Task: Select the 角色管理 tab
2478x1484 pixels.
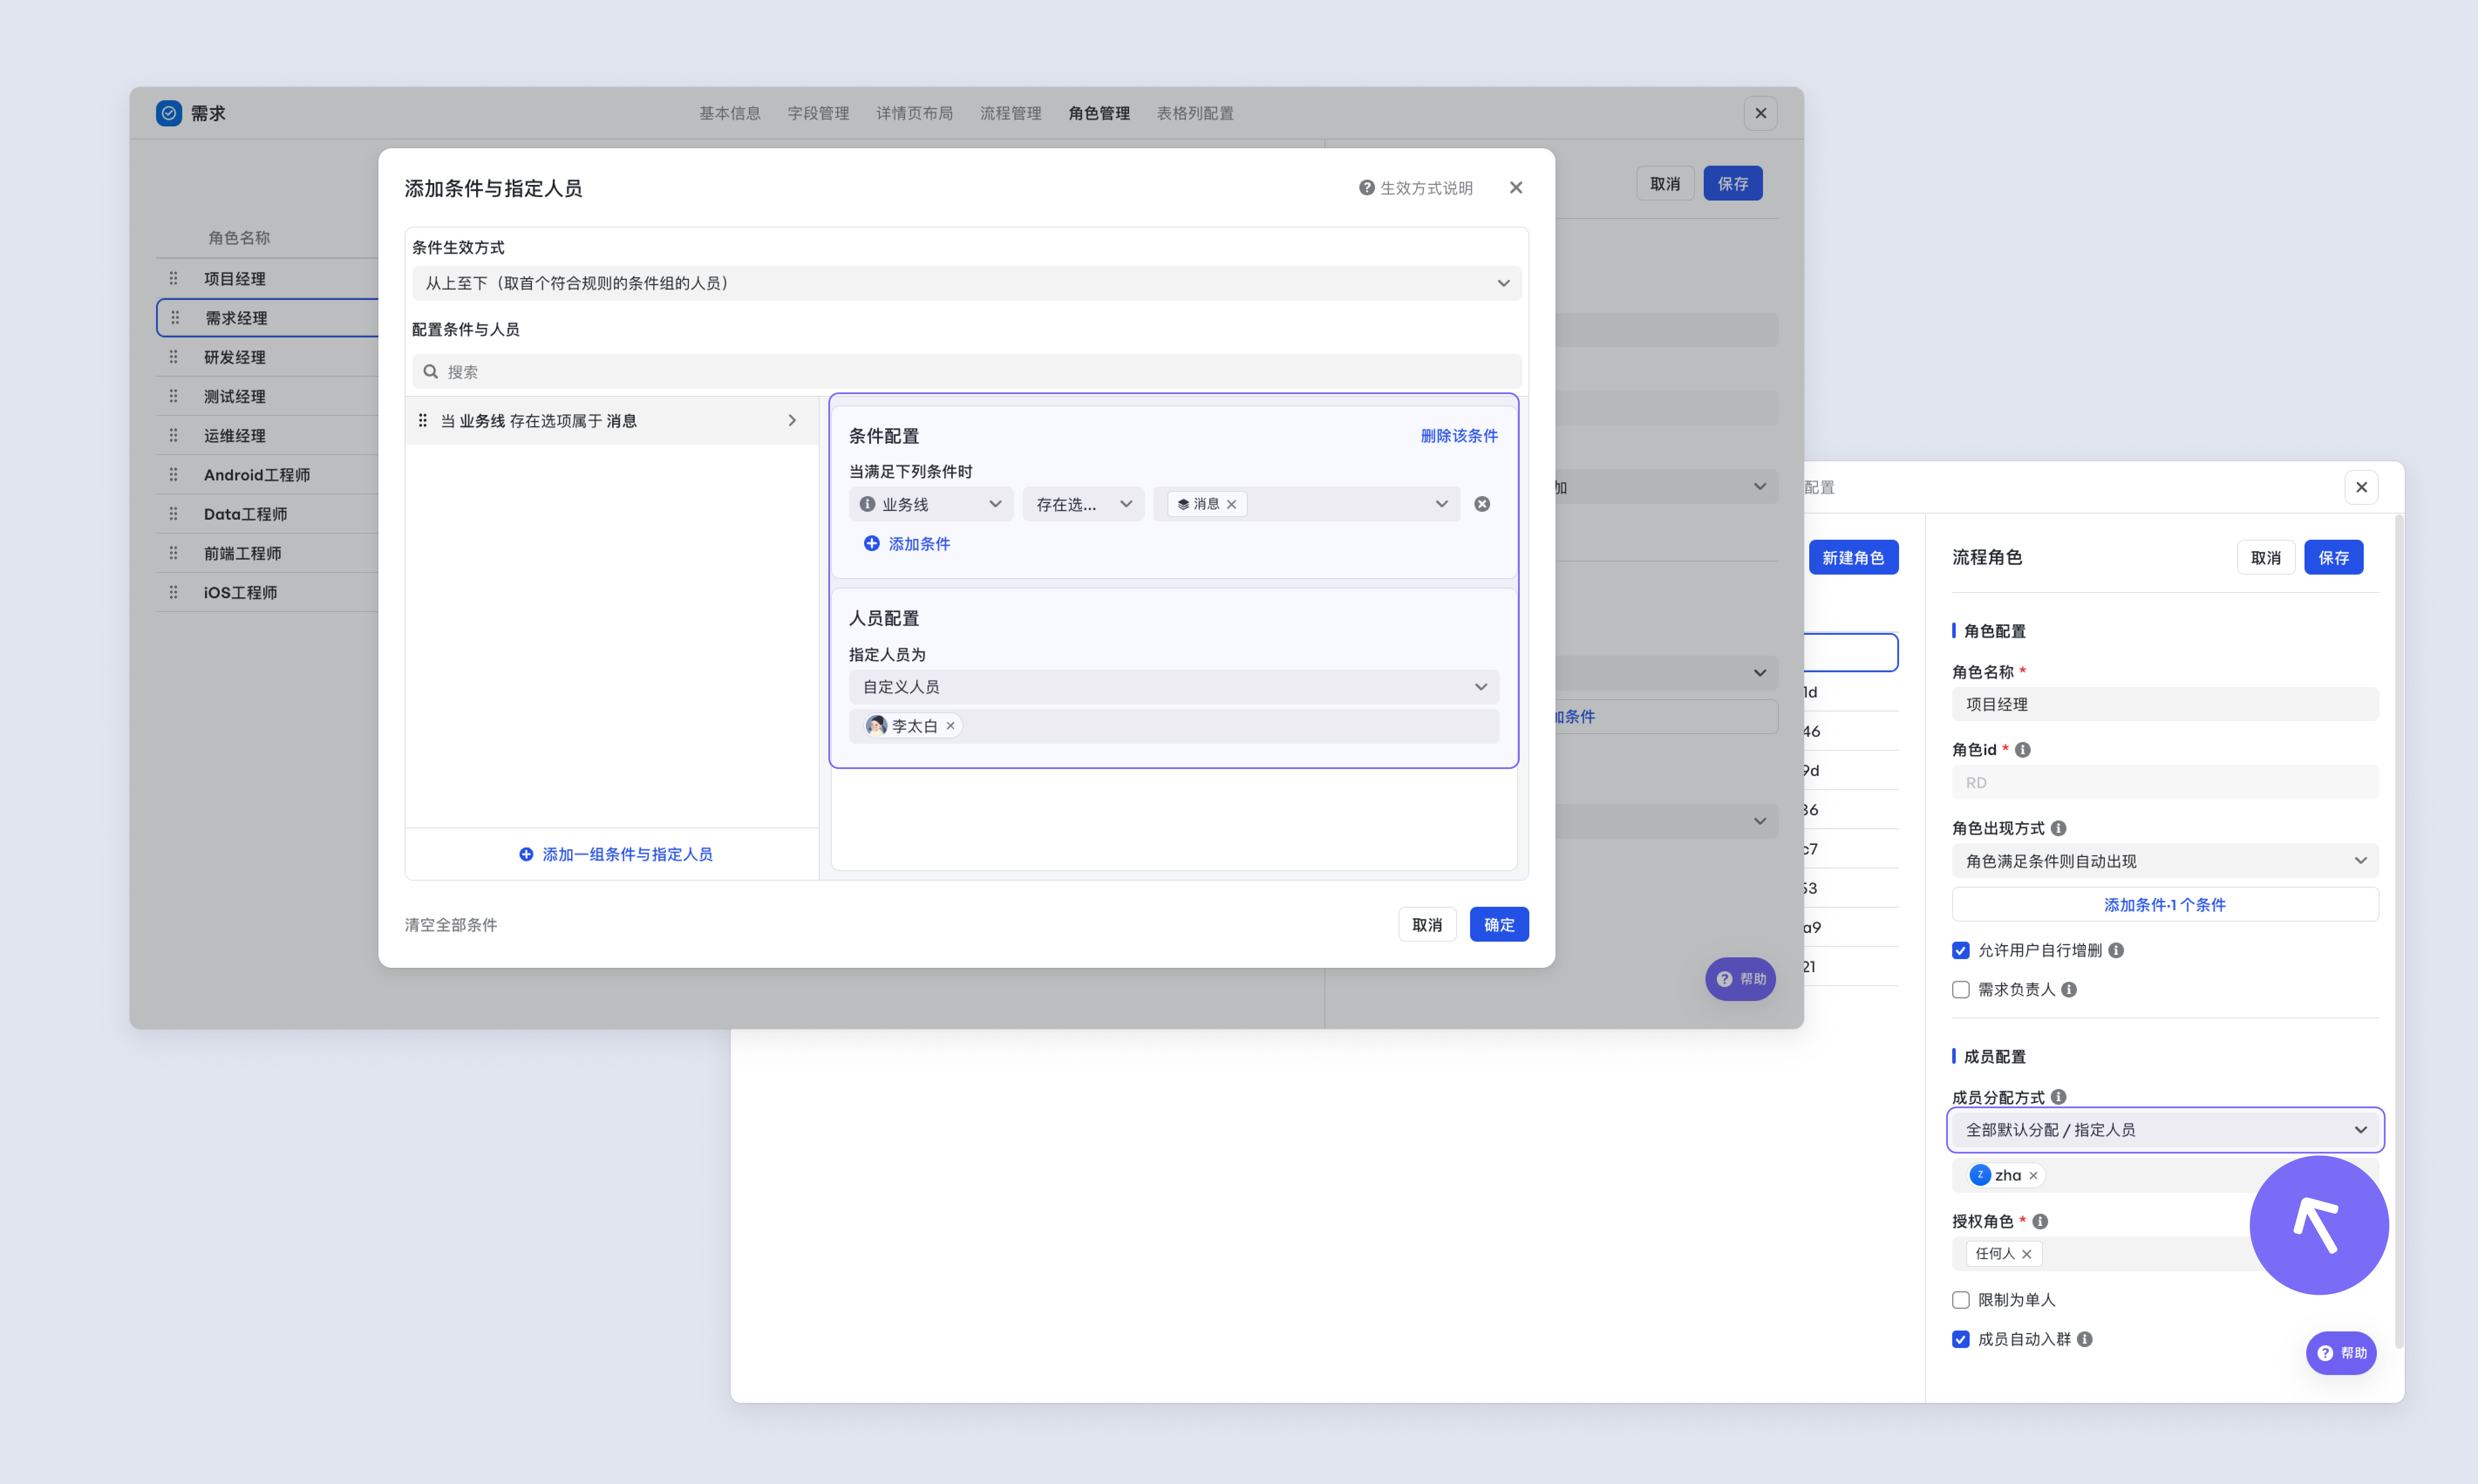Action: click(1099, 113)
